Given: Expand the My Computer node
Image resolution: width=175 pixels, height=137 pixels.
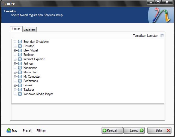Looking at the screenshot, I should pos(15,77).
